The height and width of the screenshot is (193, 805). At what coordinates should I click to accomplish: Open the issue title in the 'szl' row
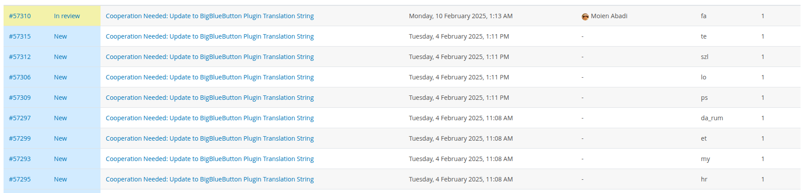(x=209, y=57)
